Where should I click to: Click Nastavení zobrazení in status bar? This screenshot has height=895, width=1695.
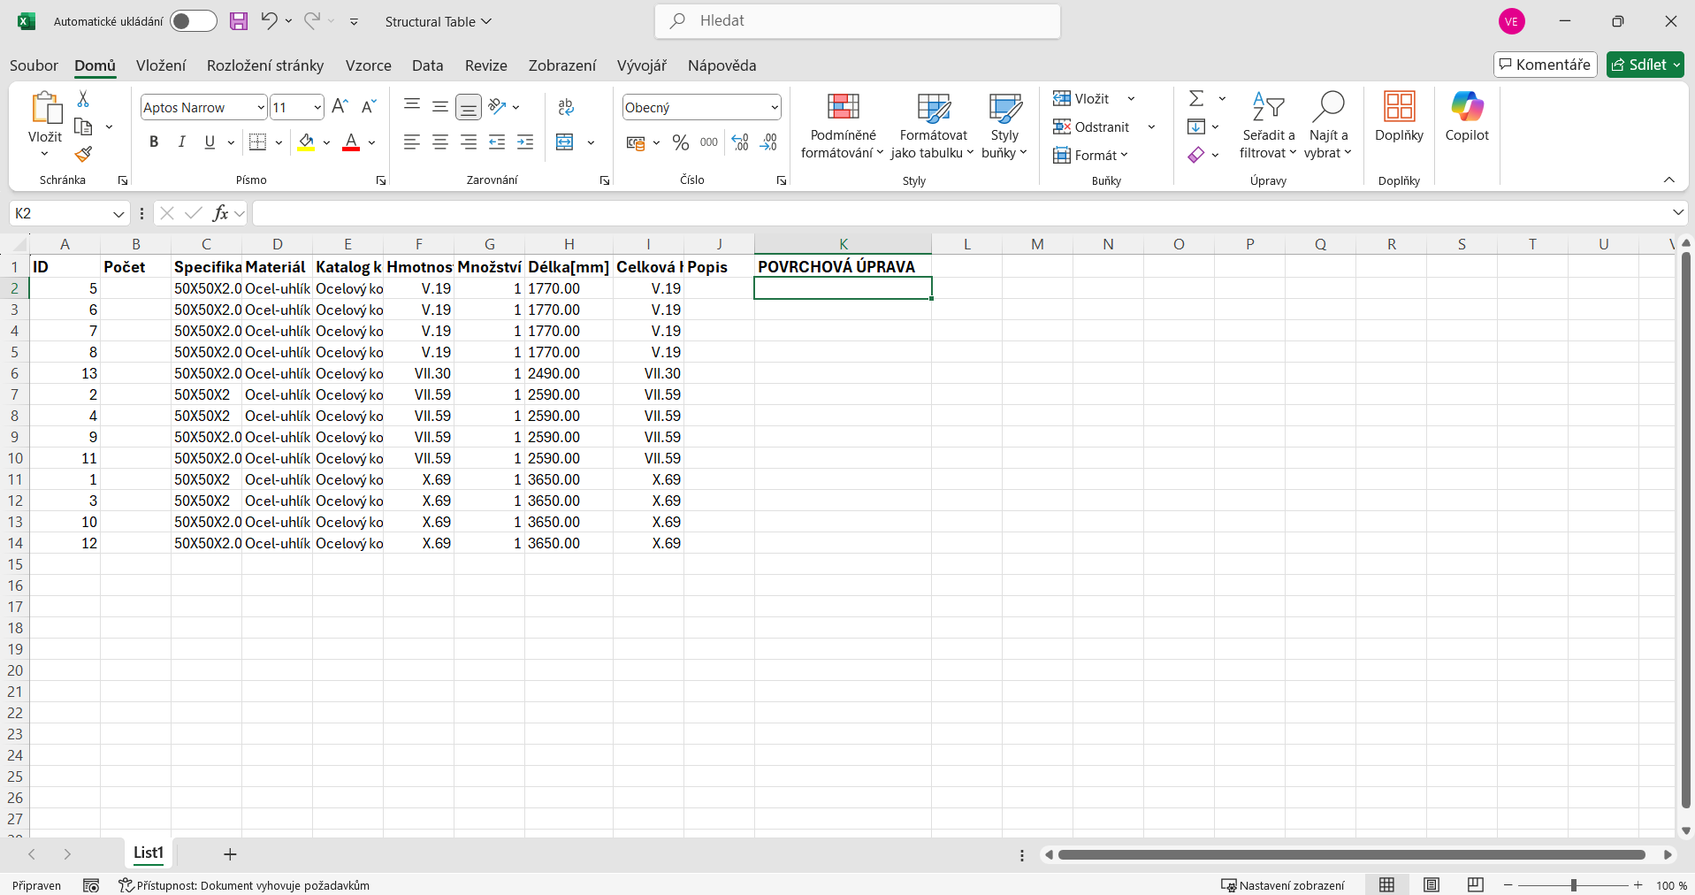1283,885
